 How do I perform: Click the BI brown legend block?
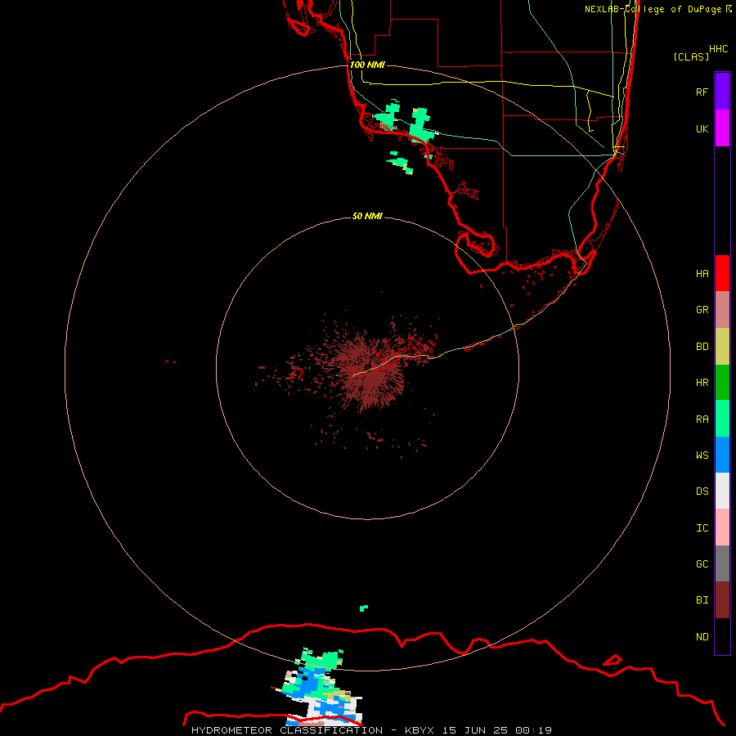pyautogui.click(x=722, y=600)
